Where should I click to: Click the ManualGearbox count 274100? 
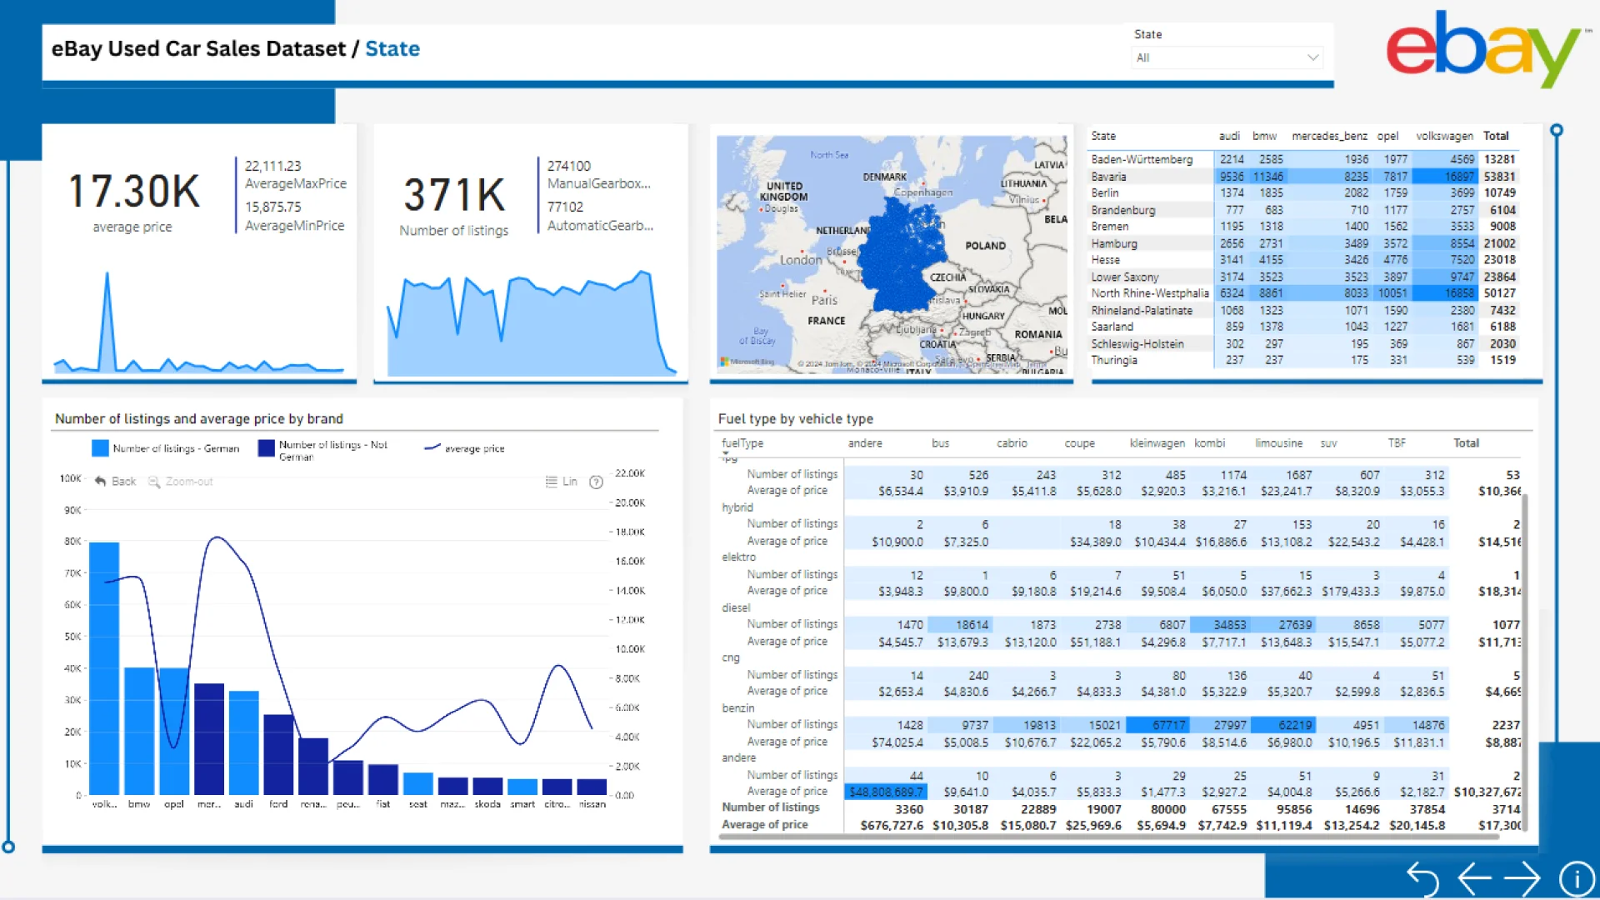coord(568,166)
